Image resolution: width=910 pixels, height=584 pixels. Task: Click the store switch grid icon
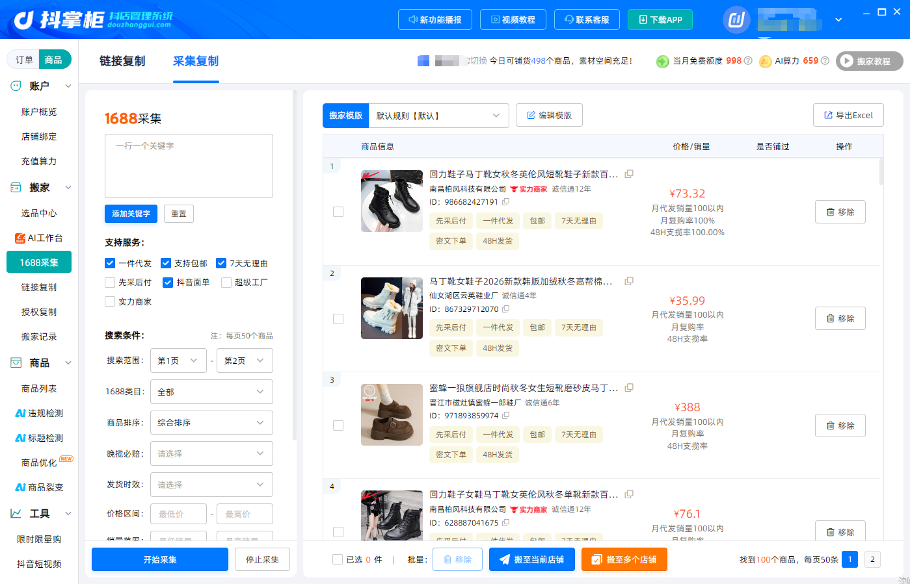pos(423,61)
